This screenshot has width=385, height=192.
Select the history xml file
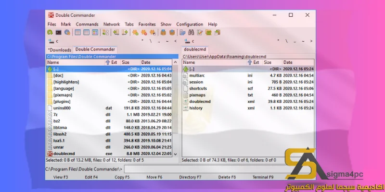[x=248, y=108]
